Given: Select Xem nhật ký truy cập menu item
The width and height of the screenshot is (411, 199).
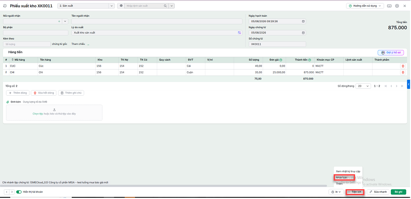Looking at the screenshot, I should point(348,171).
